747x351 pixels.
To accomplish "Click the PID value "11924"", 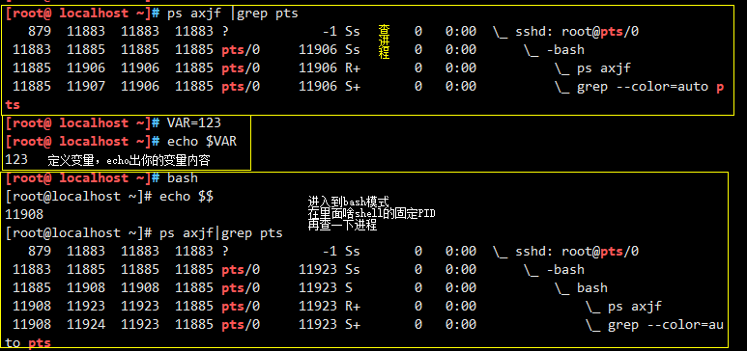I will (86, 324).
